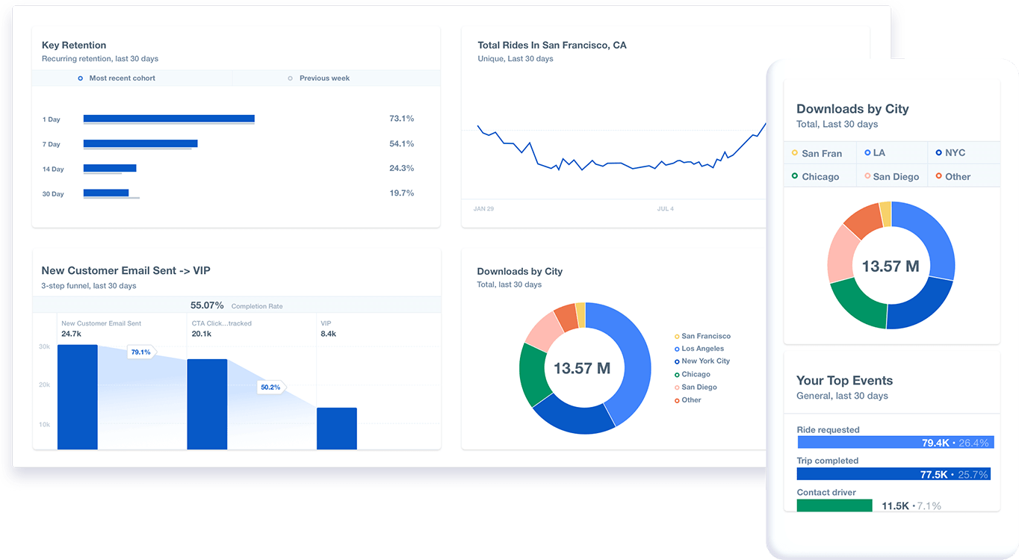The height and width of the screenshot is (560, 1019).
Task: Click the 7 Day retention bar
Action: coord(140,143)
